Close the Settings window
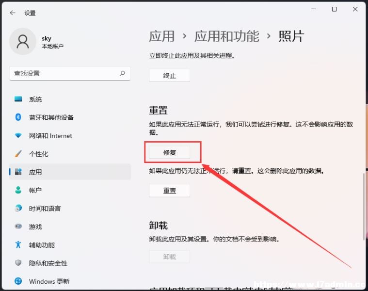 tap(355, 9)
